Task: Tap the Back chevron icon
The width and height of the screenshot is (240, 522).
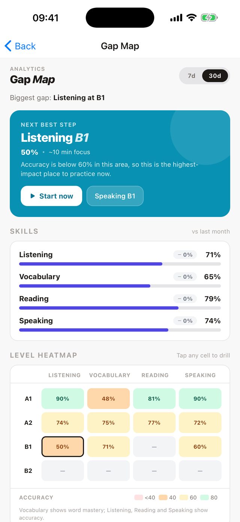Action: pos(8,46)
